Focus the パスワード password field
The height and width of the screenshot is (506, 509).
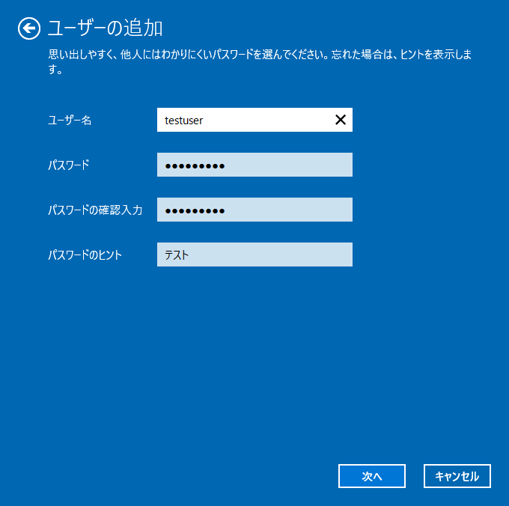(x=254, y=165)
